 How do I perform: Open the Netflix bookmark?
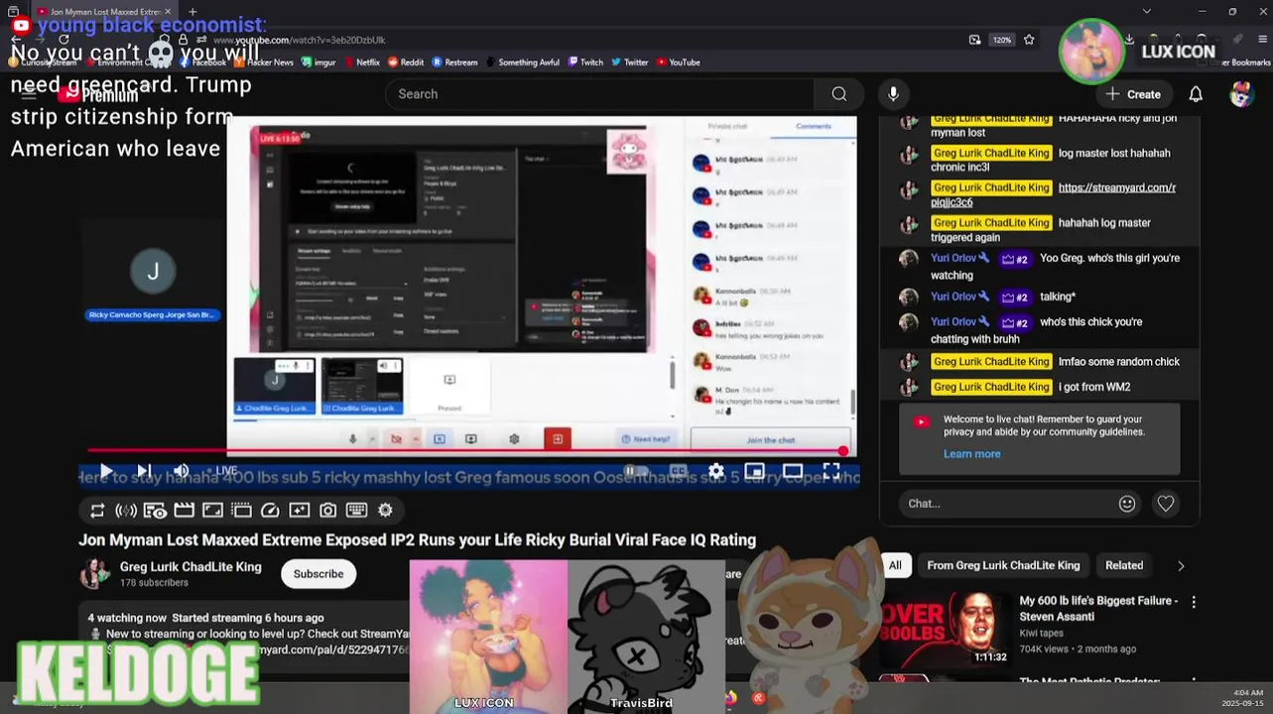tap(361, 62)
